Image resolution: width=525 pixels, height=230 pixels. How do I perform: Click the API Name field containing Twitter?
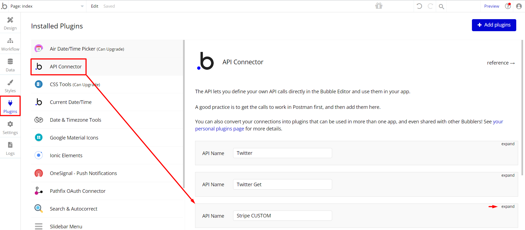click(x=282, y=153)
